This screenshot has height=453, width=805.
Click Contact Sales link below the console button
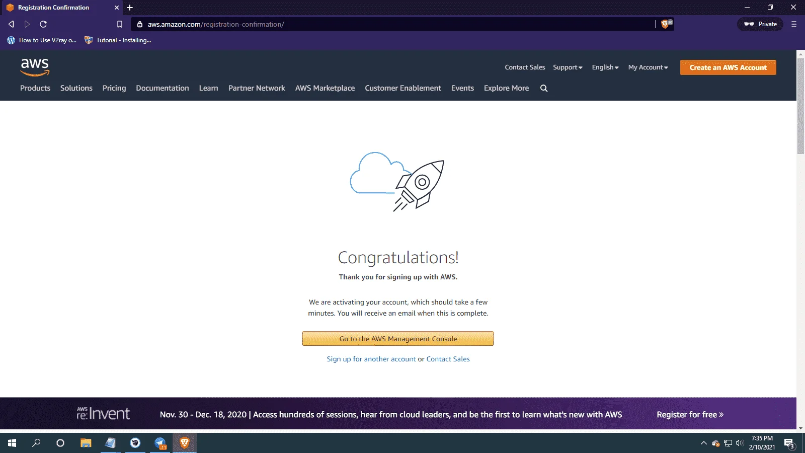click(x=448, y=359)
